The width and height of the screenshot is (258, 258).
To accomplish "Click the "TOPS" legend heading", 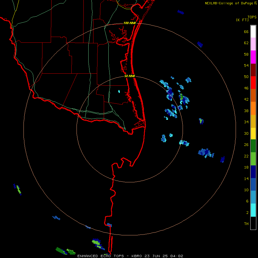I will [252, 17].
